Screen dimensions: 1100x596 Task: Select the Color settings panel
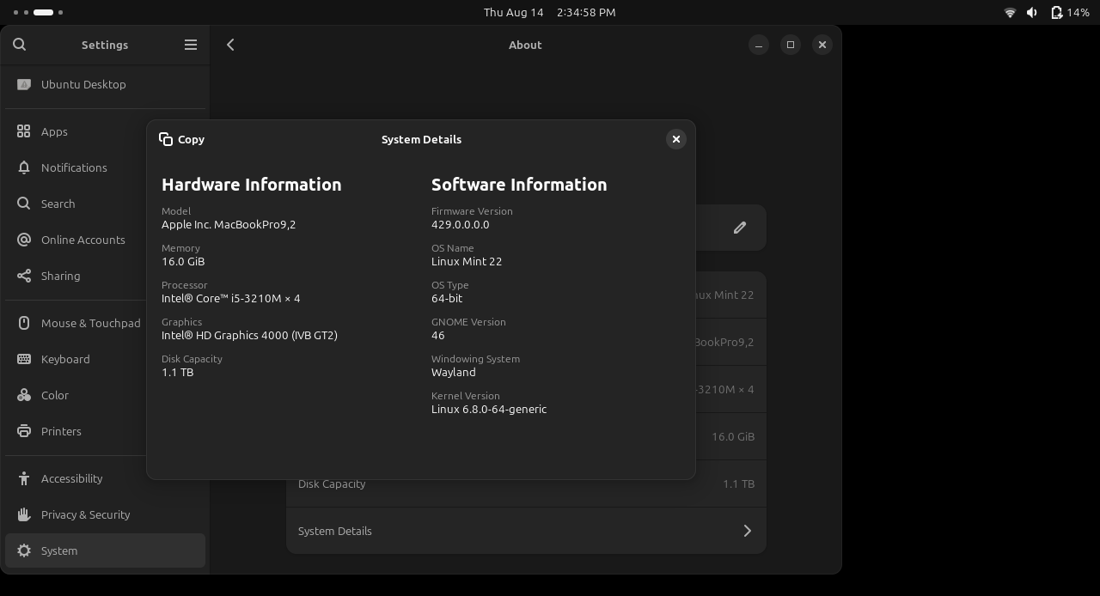pos(54,395)
